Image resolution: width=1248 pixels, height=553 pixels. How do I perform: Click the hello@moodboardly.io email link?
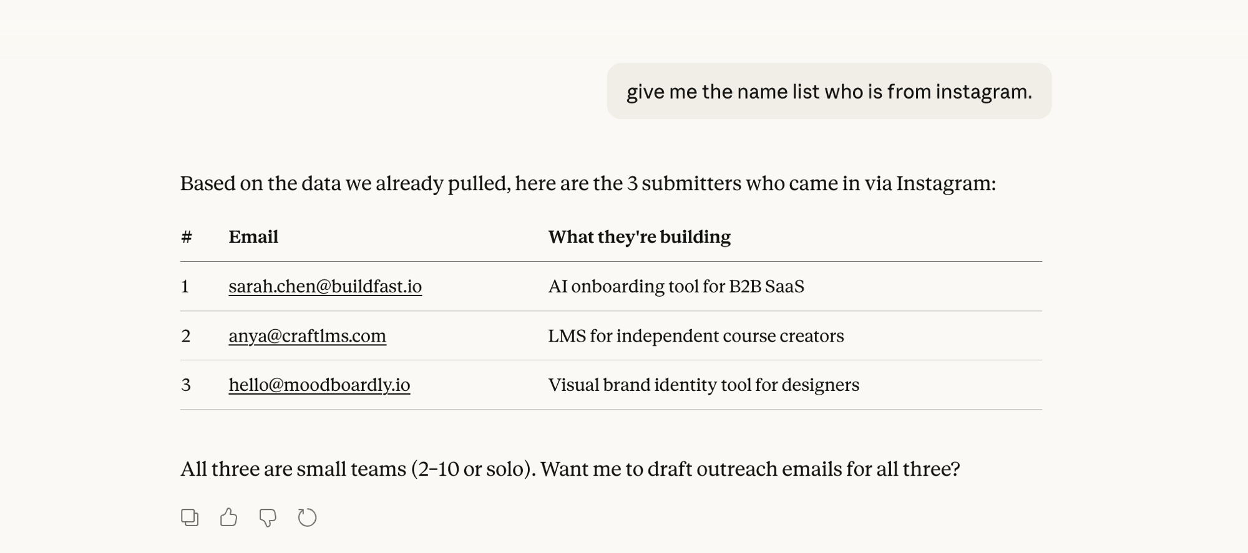(319, 385)
